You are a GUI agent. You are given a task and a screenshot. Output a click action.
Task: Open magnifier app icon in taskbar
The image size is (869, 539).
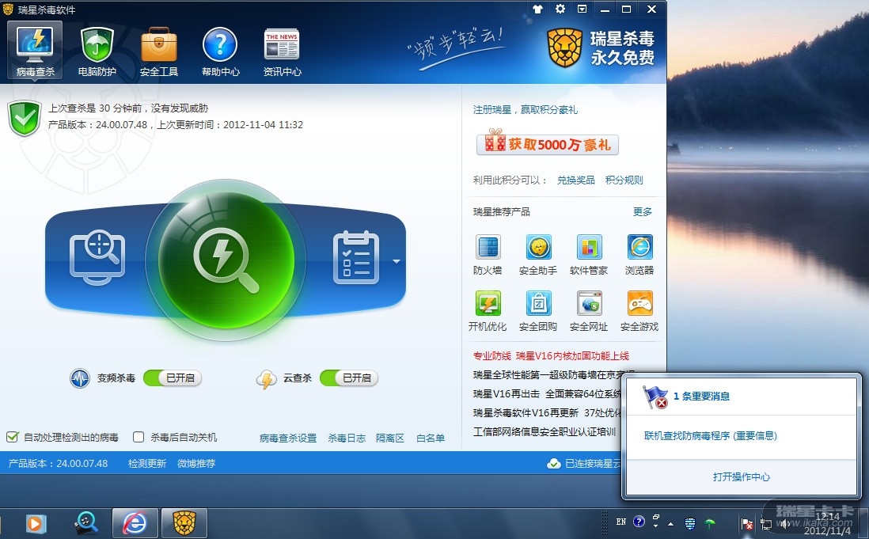point(86,523)
